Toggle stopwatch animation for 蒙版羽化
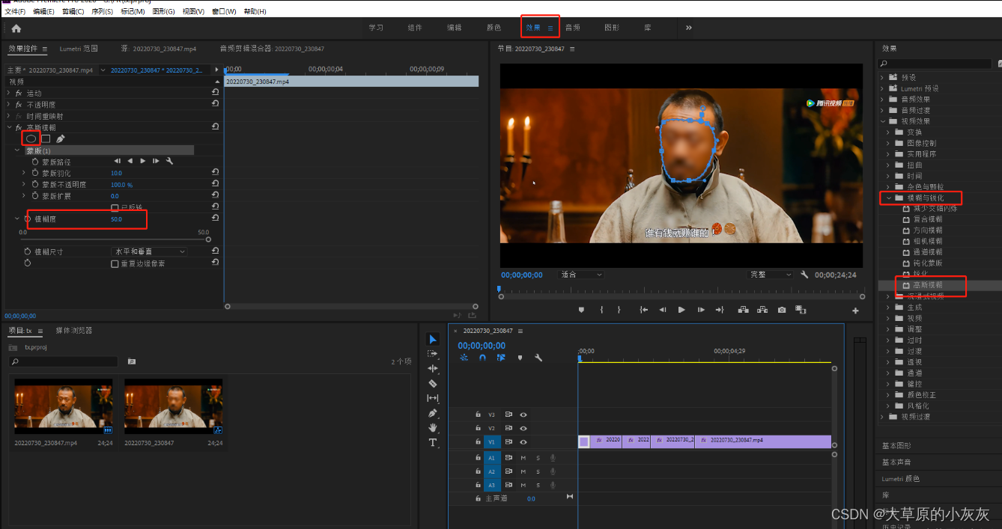Viewport: 1002px width, 529px height. pos(34,173)
